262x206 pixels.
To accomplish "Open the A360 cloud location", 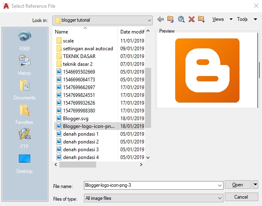I will pos(25,41).
